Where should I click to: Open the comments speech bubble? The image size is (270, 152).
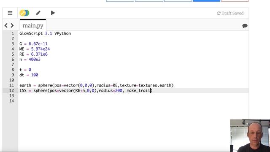(245, 26)
